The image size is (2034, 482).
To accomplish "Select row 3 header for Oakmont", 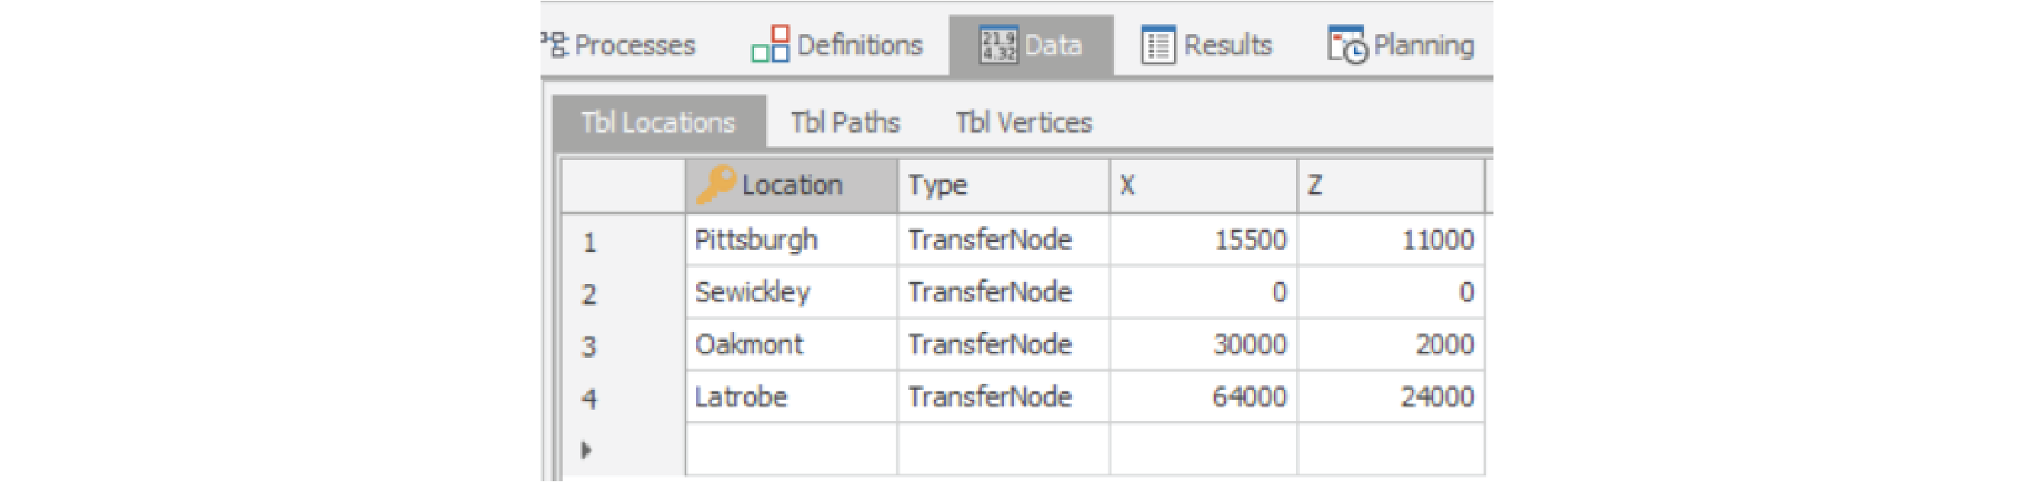I will coord(622,346).
